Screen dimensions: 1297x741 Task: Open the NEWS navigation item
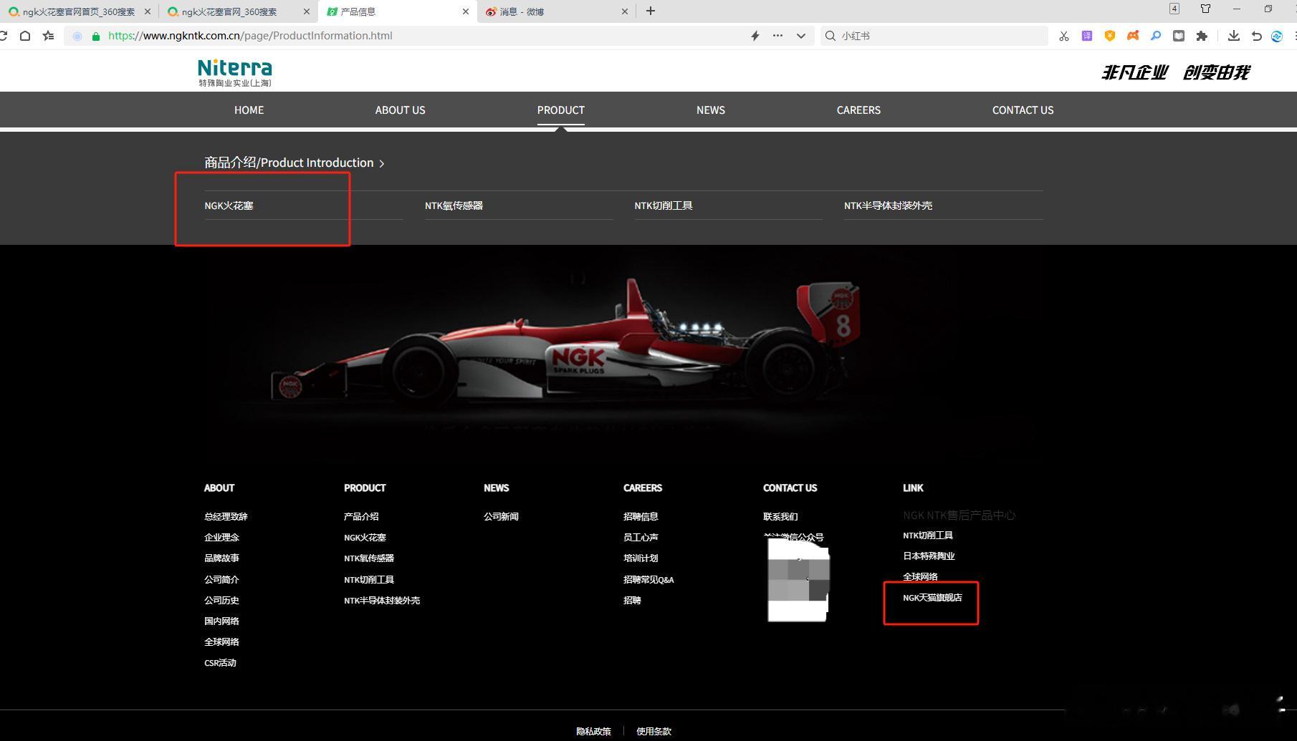(711, 110)
